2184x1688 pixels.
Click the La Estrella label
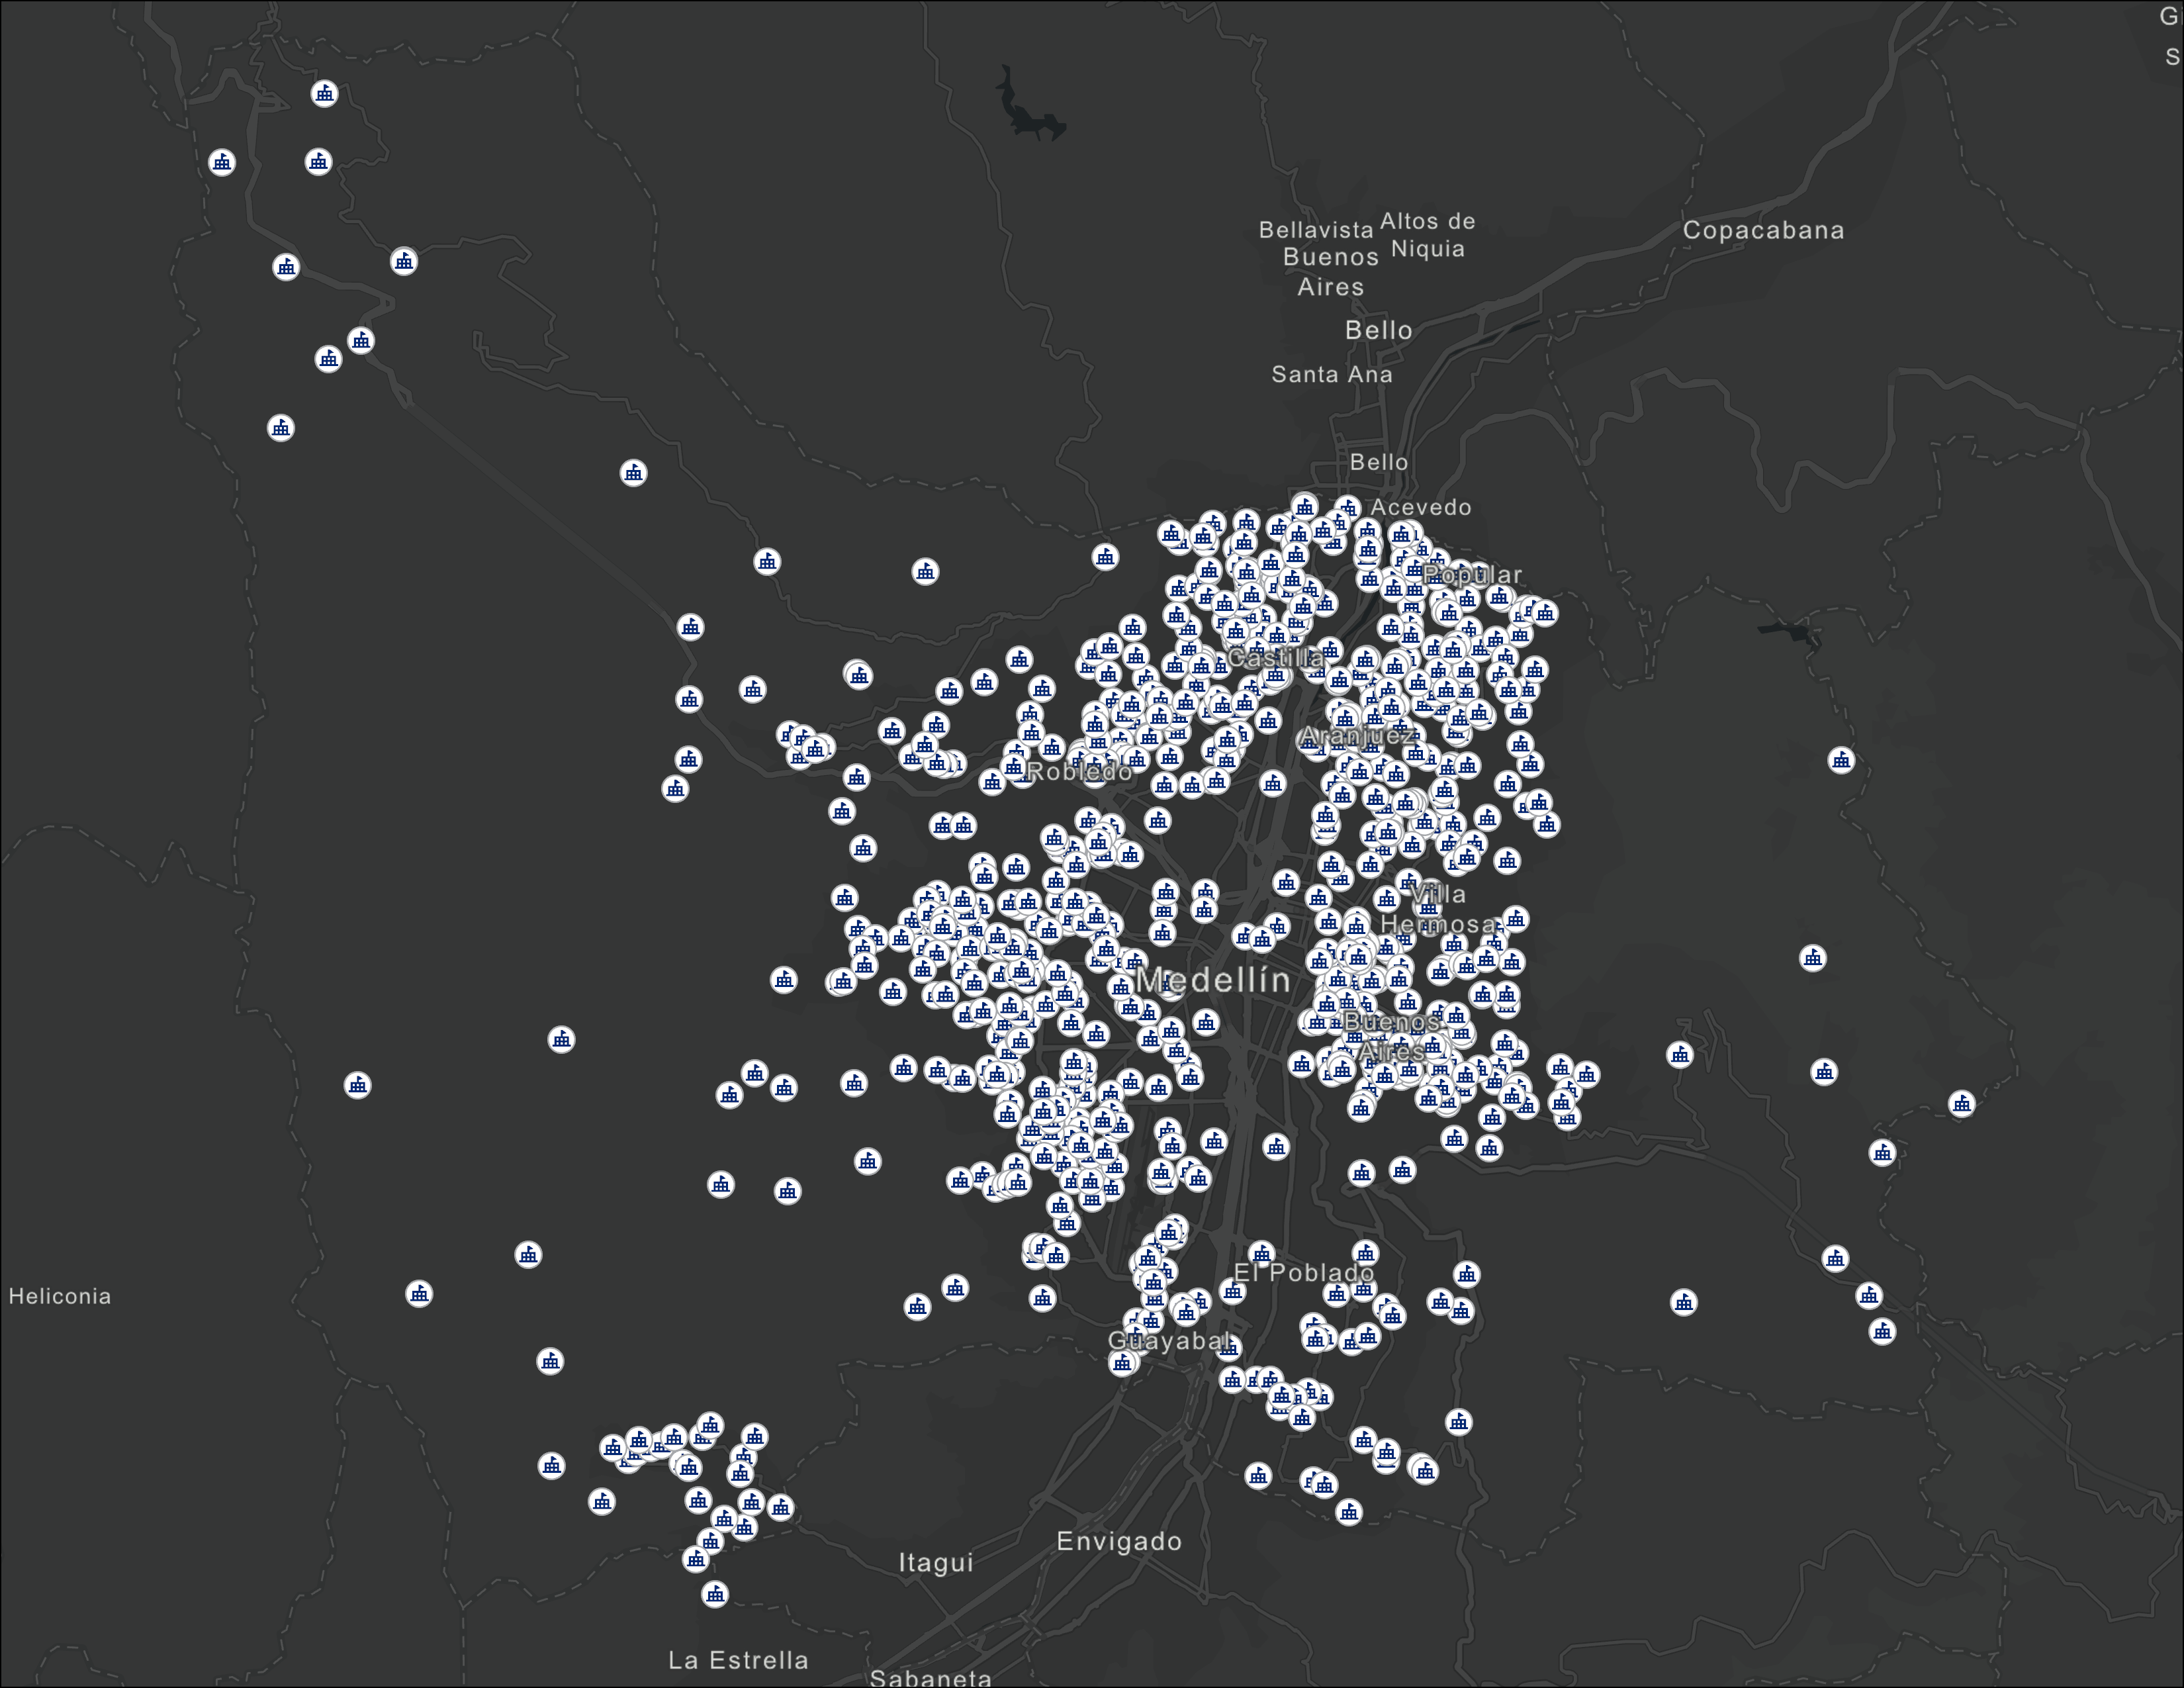738,1660
